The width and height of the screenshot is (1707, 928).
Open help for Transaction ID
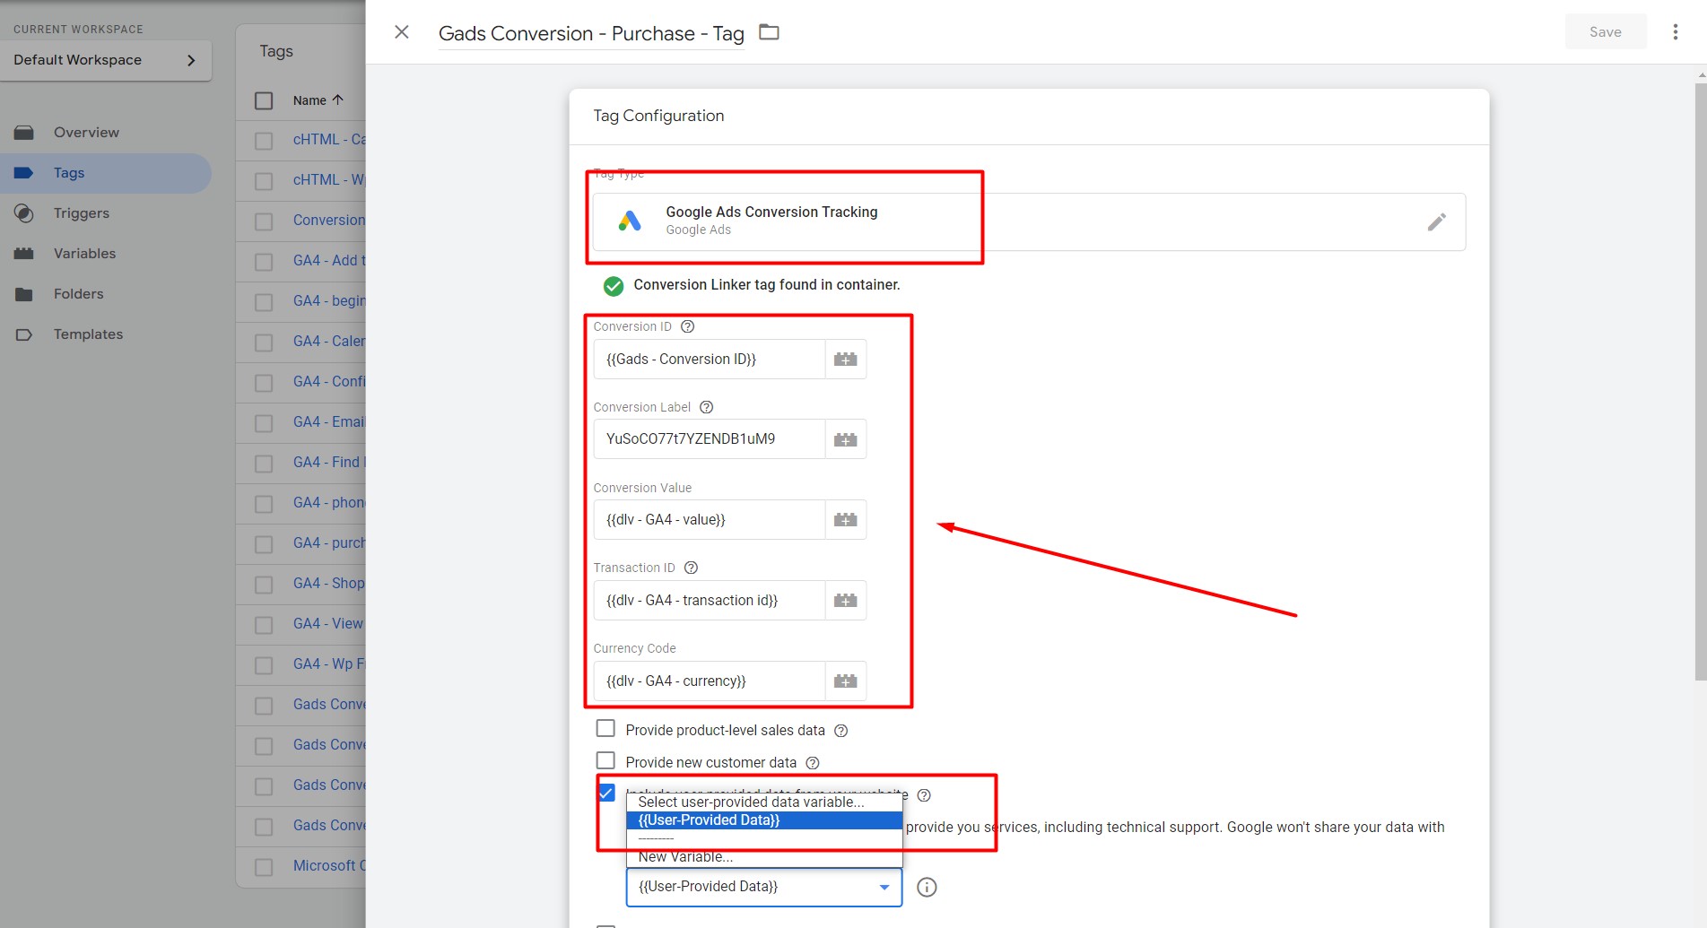click(691, 568)
